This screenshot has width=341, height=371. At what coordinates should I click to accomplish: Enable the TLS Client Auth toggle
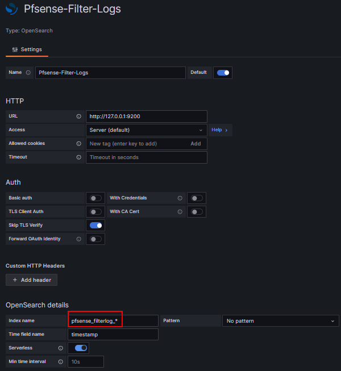point(95,212)
